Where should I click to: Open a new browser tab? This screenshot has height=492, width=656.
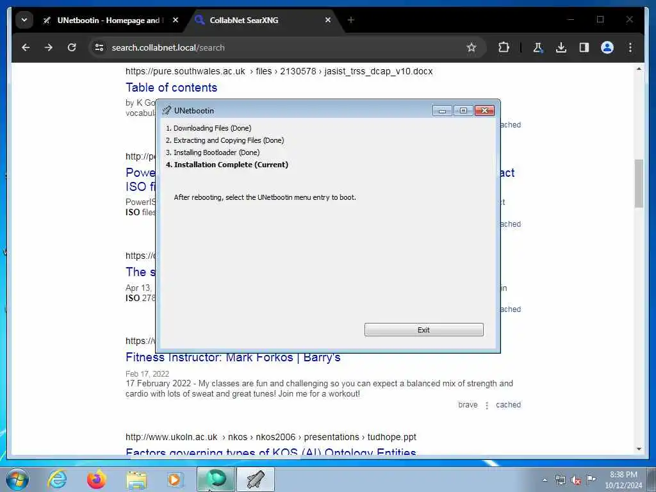350,20
